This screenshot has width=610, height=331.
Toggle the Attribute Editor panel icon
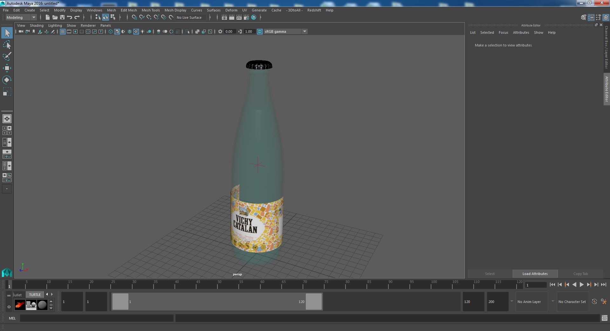(591, 18)
